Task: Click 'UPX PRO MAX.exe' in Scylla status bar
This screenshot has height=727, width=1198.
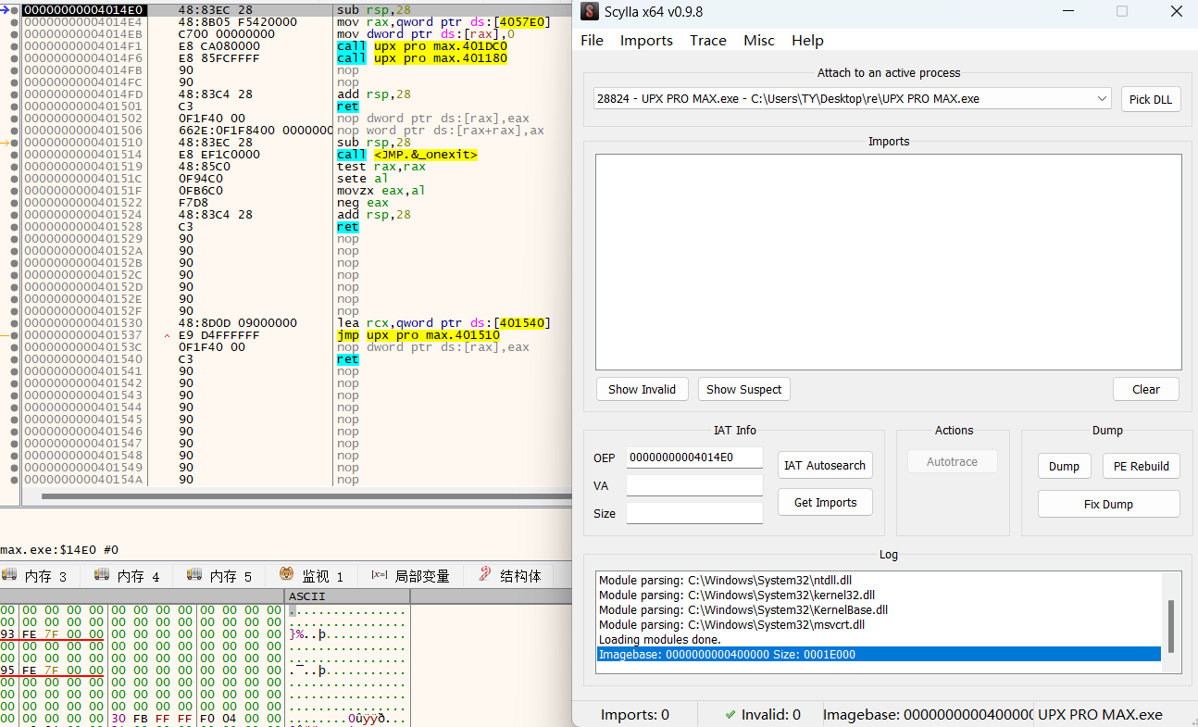Action: 1101,714
